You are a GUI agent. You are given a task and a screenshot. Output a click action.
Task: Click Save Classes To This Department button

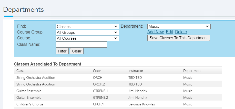tap(179, 38)
